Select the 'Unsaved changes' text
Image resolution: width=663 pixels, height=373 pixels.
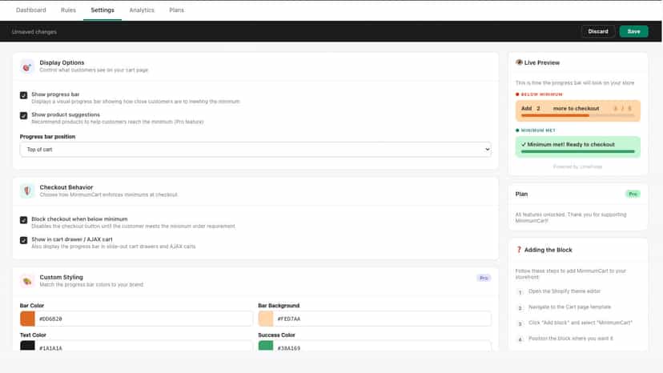click(x=34, y=32)
